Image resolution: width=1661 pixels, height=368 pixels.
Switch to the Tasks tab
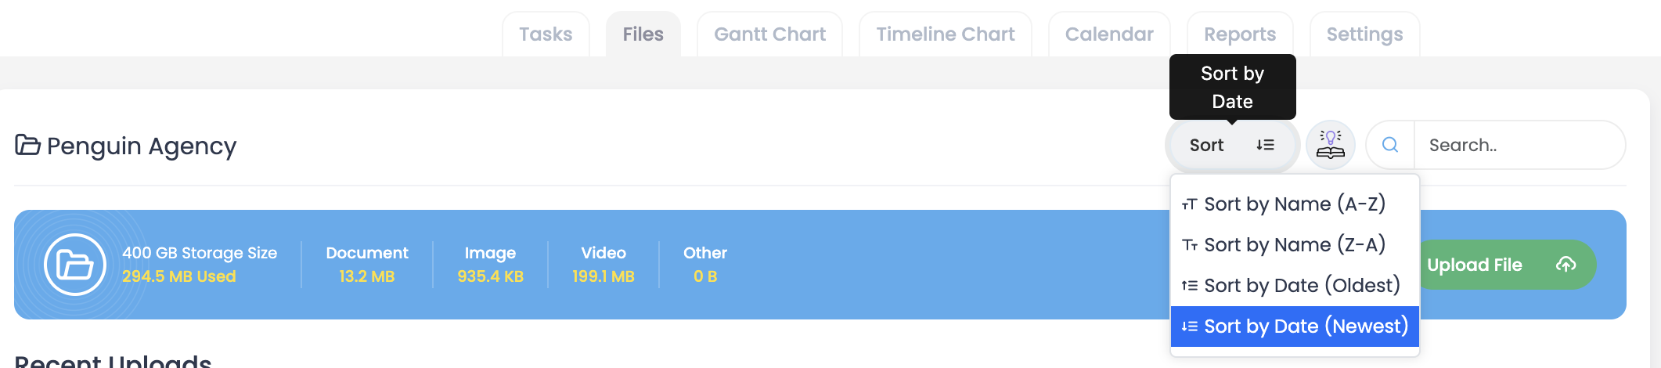click(546, 34)
